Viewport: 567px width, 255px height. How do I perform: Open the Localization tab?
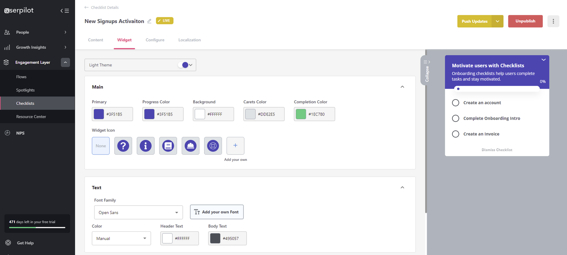click(189, 40)
